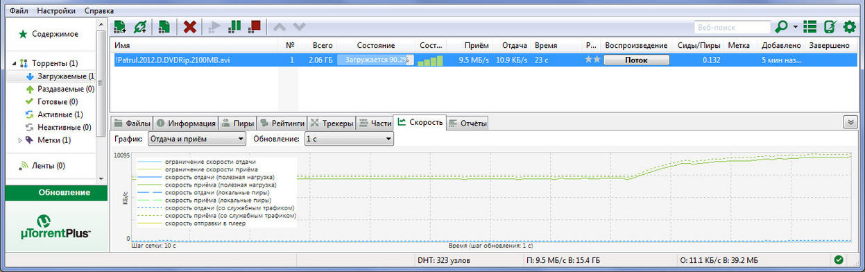
Task: Open preferences via green gear icon
Action: pyautogui.click(x=849, y=27)
